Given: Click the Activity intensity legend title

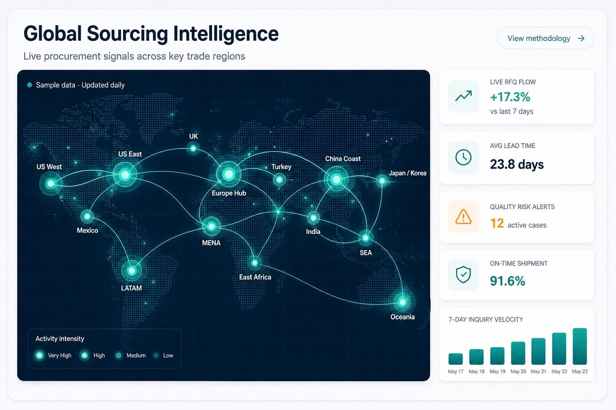Looking at the screenshot, I should pyautogui.click(x=60, y=339).
